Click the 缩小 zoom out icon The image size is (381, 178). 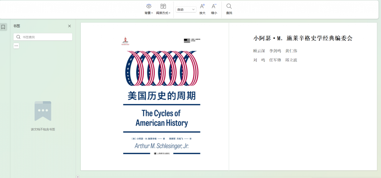(214, 6)
